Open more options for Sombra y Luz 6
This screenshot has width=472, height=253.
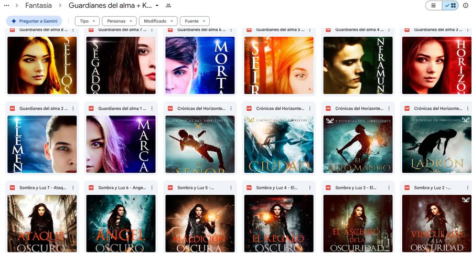[x=152, y=187]
